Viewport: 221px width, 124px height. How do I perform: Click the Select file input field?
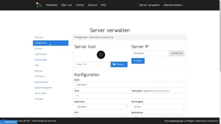[93, 64]
